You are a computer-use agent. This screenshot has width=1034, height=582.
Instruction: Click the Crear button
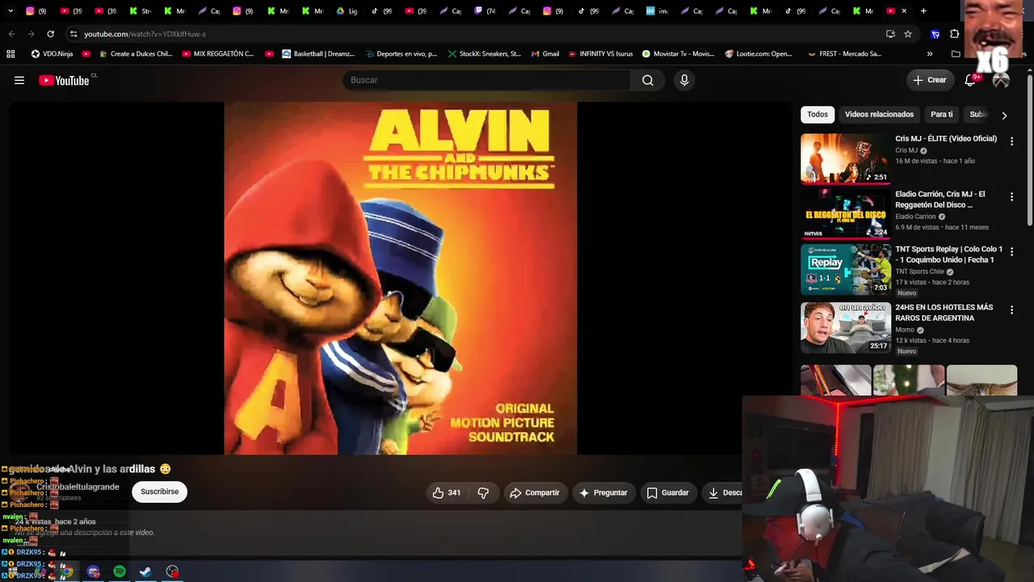[930, 80]
